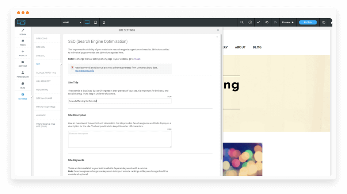Click the undo arrow icon

click(x=267, y=22)
